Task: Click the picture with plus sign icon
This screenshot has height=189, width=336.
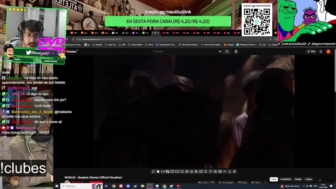Action: pos(201,171)
